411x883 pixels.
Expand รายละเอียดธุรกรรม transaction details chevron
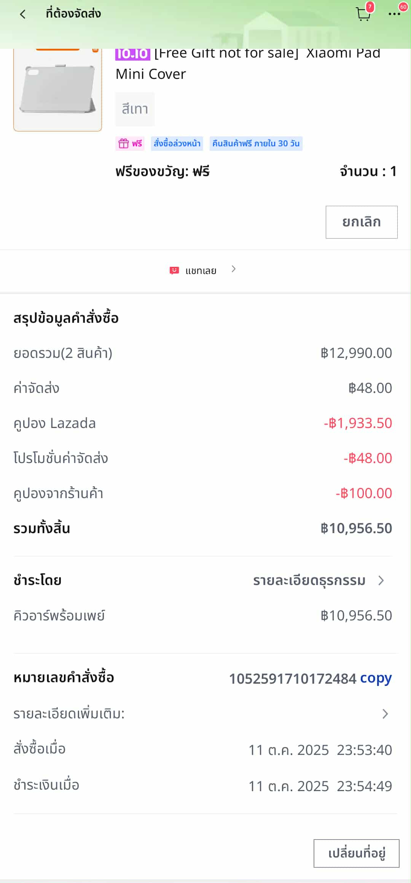click(x=381, y=580)
